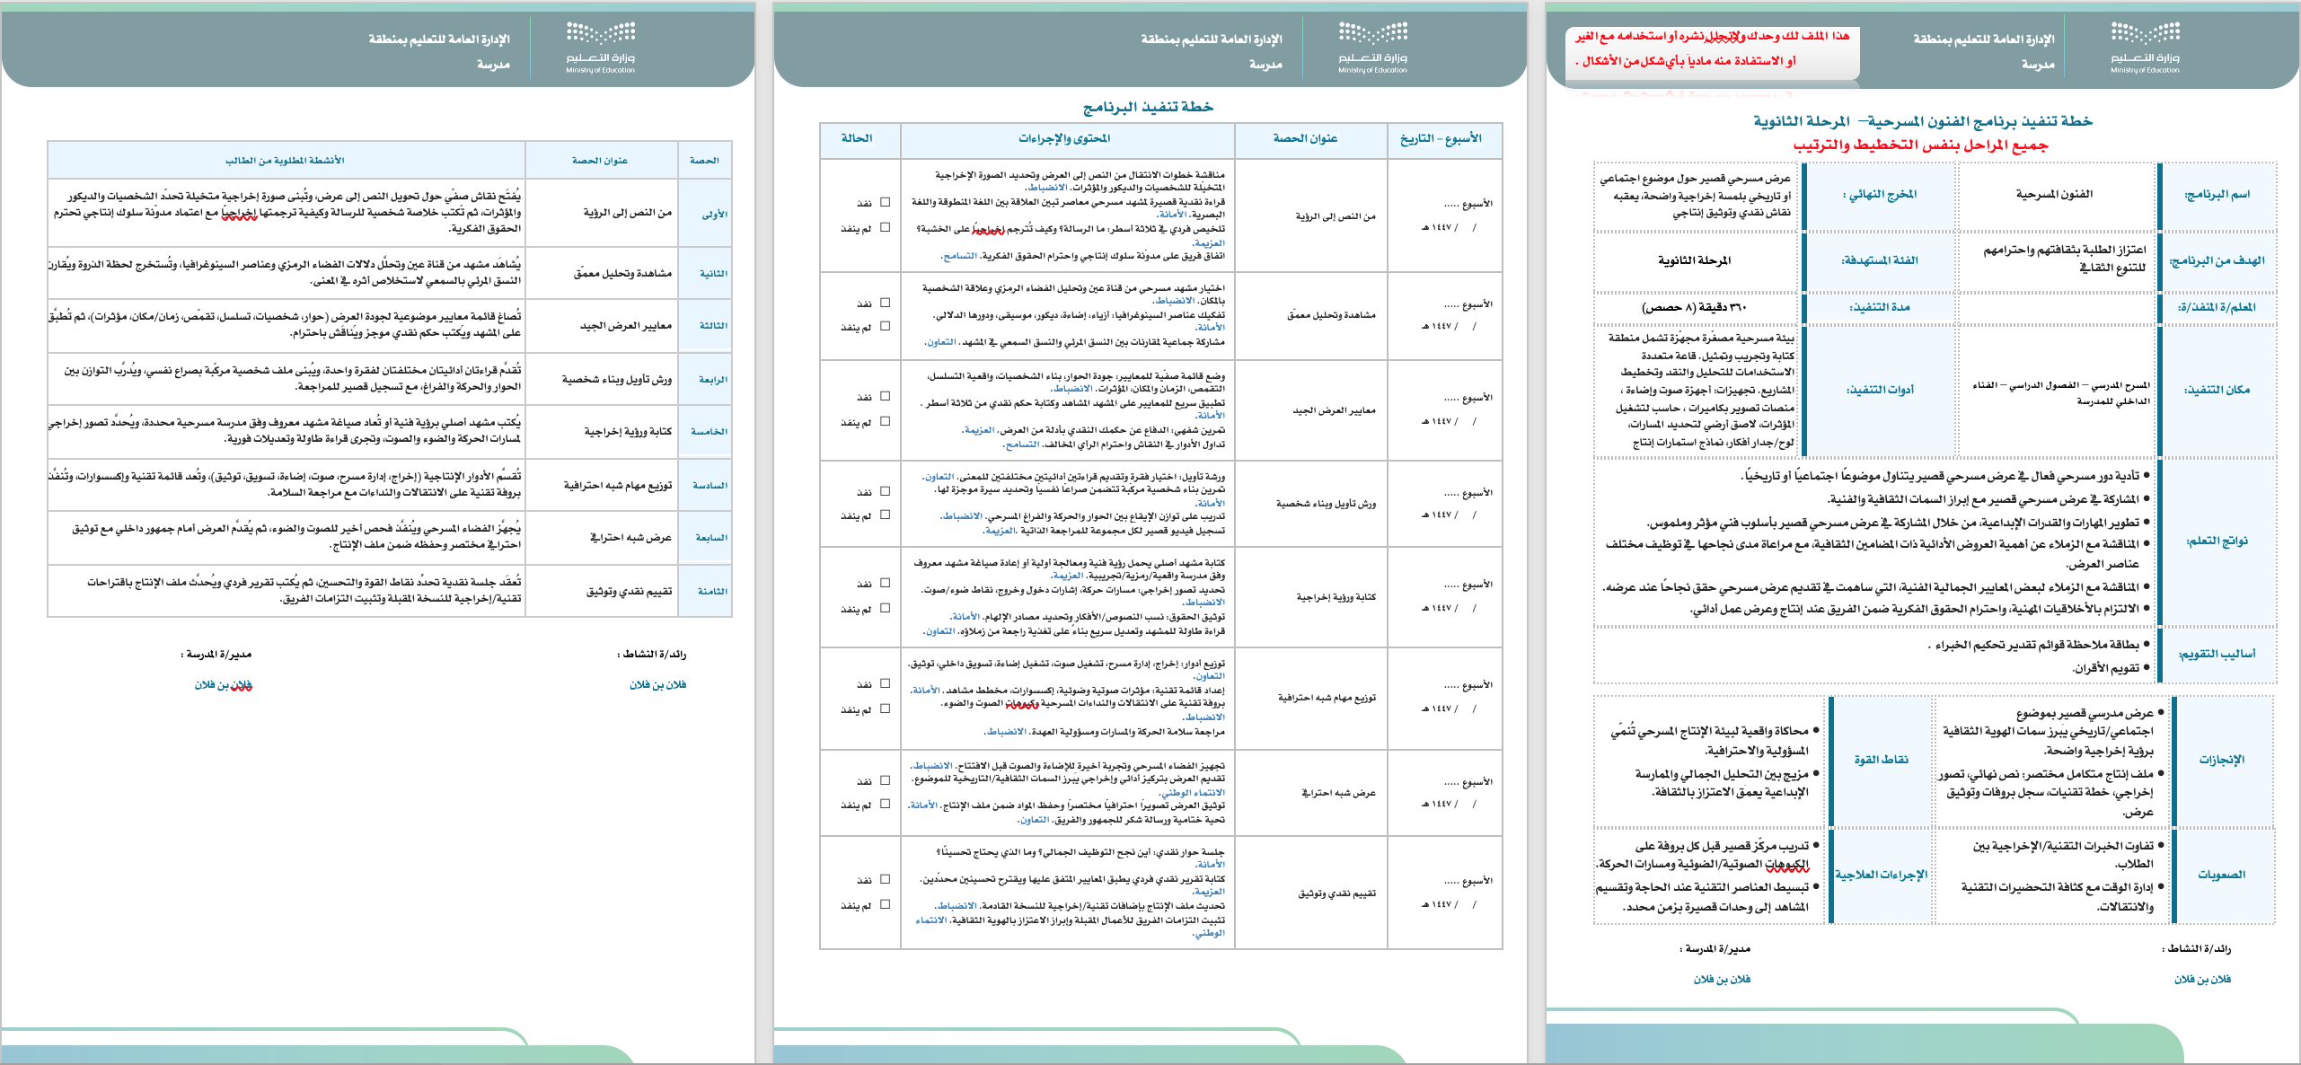Screen dimensions: 2301x1065
Task: Tick 'لم ينفذ' checkbox for 'ورش تأويل وبناء شخصية' row
Action: (x=885, y=515)
